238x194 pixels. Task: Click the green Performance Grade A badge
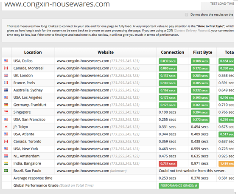[x=179, y=185]
